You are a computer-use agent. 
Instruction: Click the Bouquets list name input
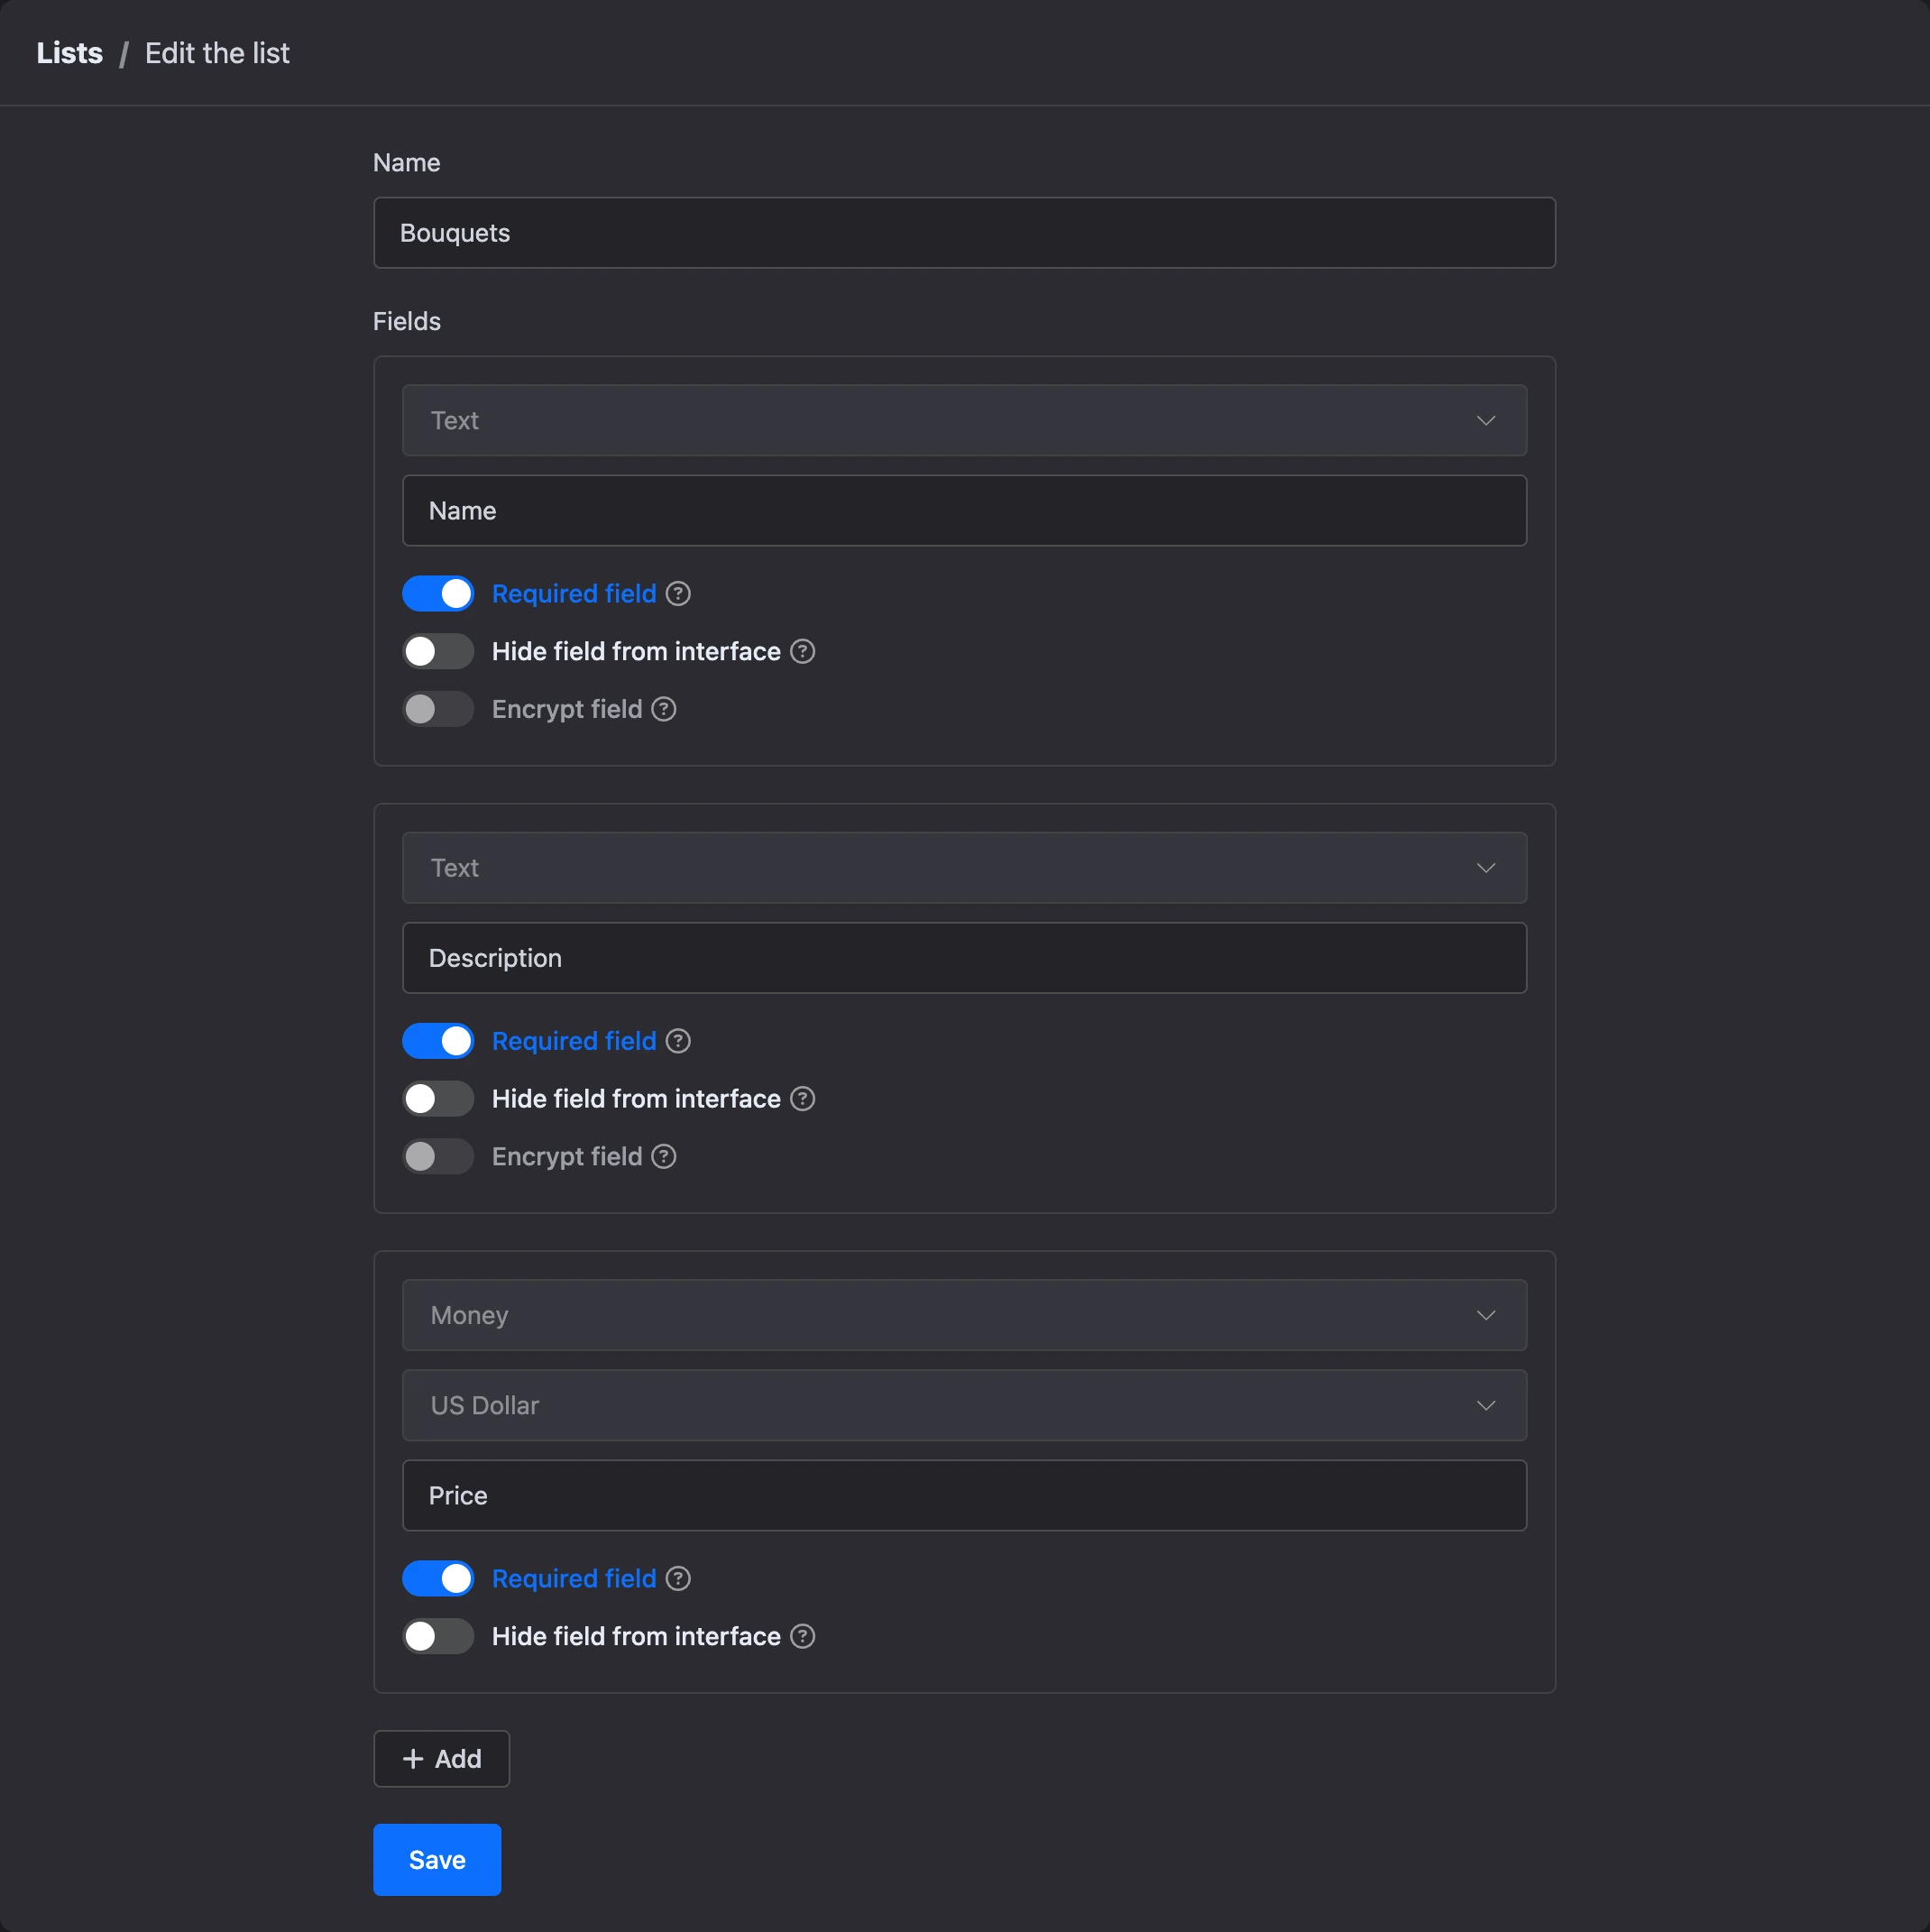[964, 233]
